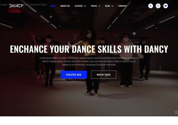Select the Blog menu label
178x125 pixels.
coord(108,6)
